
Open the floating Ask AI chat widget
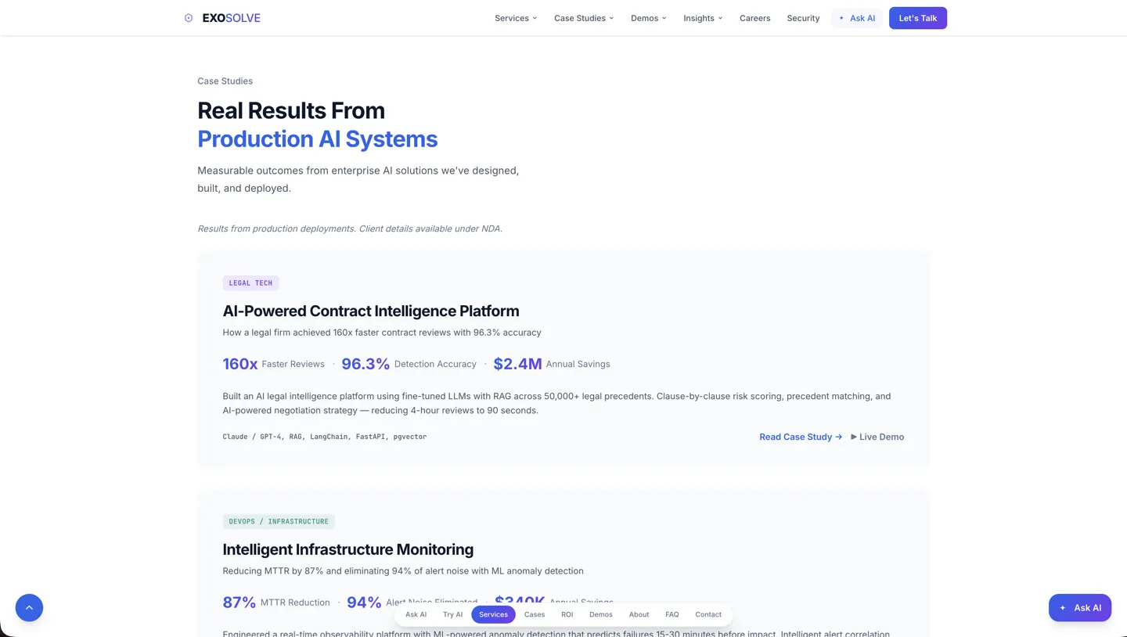1079,608
